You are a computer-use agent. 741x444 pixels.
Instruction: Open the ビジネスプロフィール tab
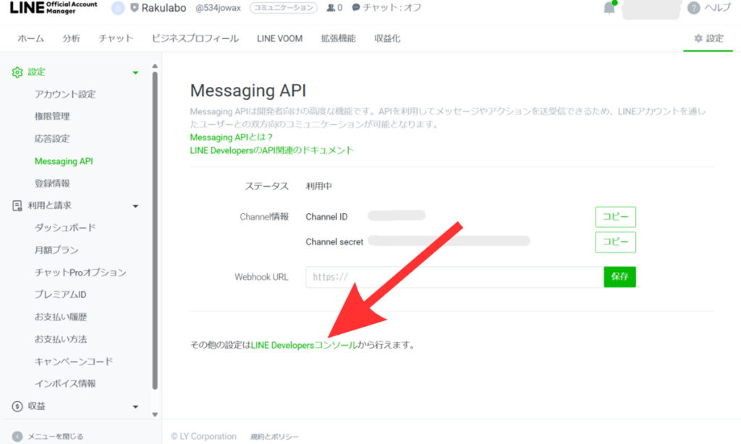click(x=195, y=39)
